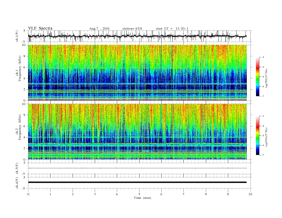Click the "station=ATH" header label
Image resolution: width=282 pixels, height=218 pixels.
click(132, 28)
